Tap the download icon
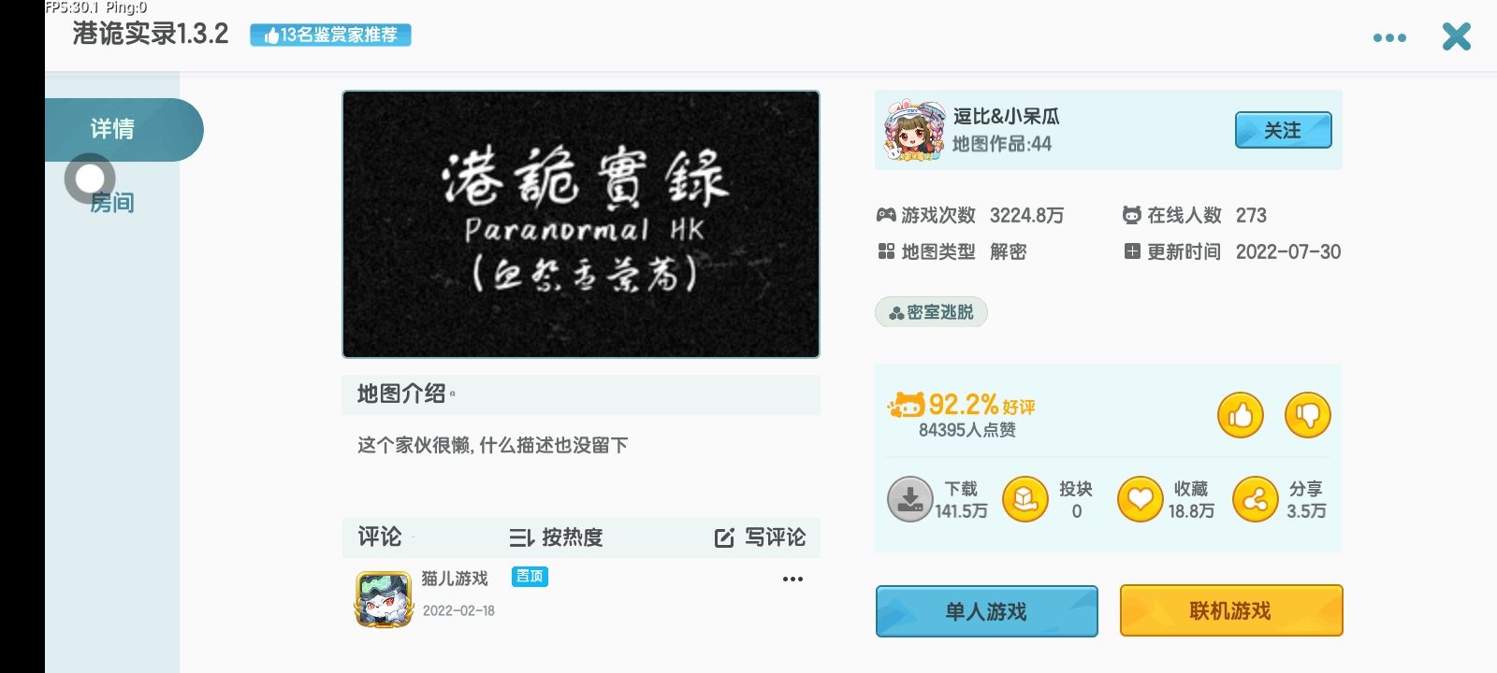 coord(909,499)
